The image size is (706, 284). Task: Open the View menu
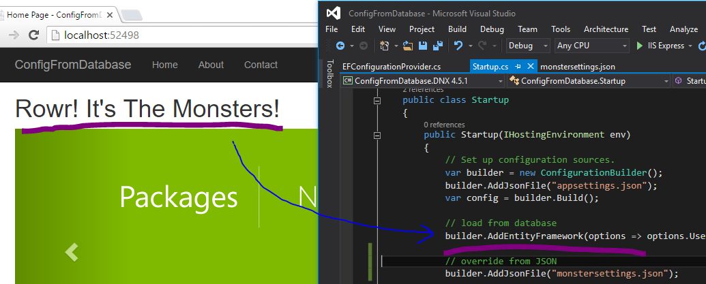[387, 29]
